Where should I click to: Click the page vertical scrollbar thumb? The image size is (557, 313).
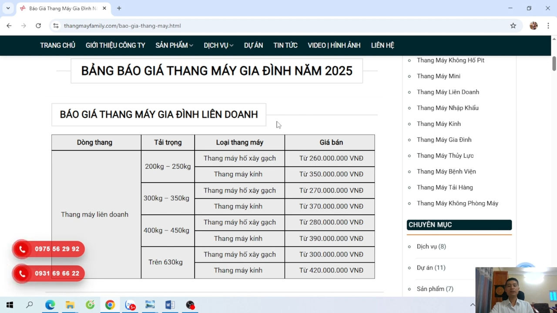coord(554,63)
